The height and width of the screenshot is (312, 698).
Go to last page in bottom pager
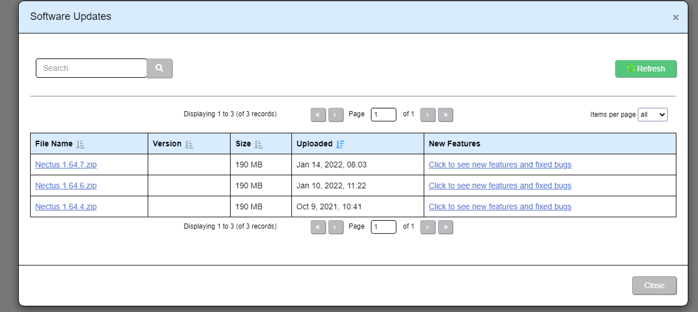click(x=446, y=227)
